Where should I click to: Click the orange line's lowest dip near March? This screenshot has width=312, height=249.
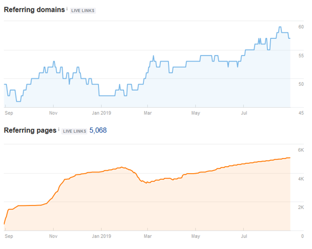coord(146,183)
